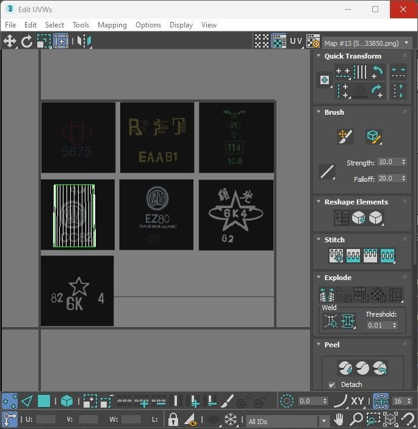Collapse the Quick Transform rollout
Screen dimensions: 418x429
tap(319, 56)
